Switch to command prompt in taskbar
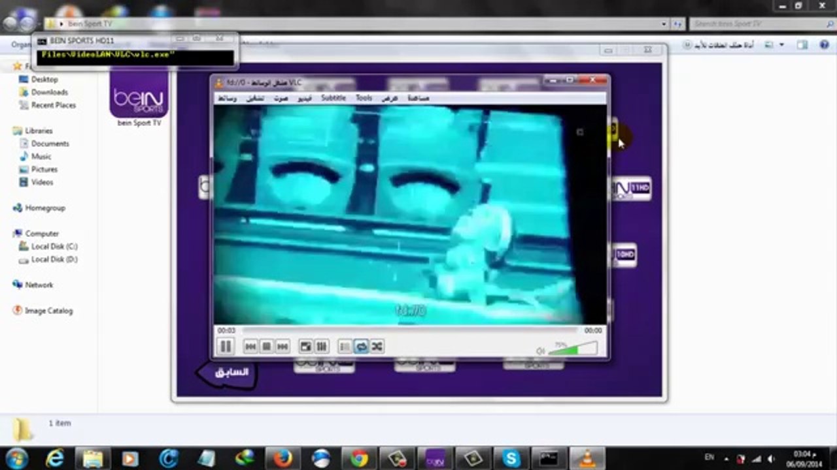This screenshot has height=470, width=837. tap(548, 458)
